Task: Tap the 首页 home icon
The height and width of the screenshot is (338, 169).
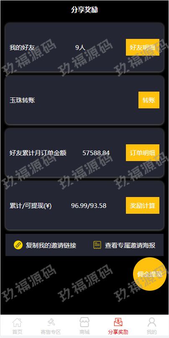Action: pos(17,323)
